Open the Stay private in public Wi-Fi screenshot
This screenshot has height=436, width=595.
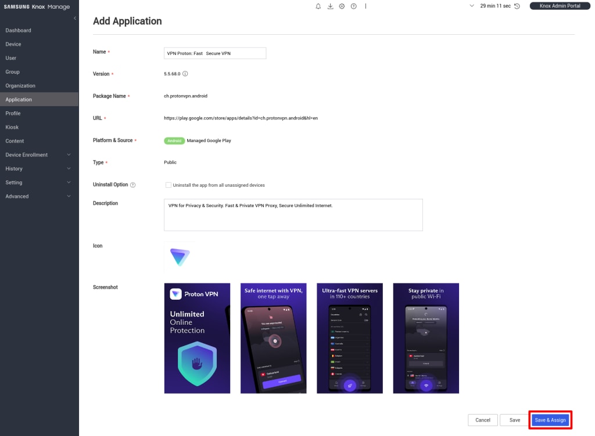tap(426, 338)
